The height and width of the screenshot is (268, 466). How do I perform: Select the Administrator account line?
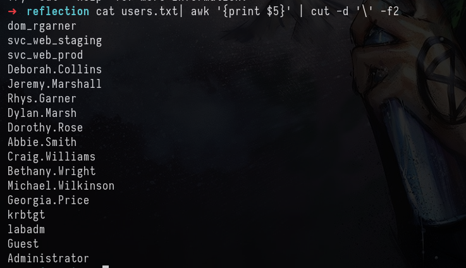[x=49, y=259]
